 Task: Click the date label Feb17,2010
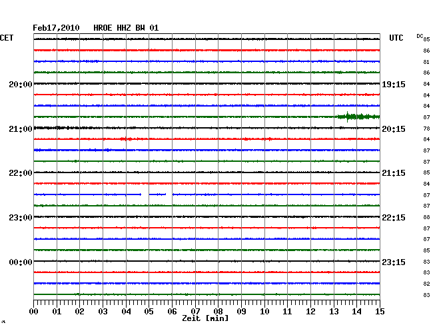(x=56, y=28)
